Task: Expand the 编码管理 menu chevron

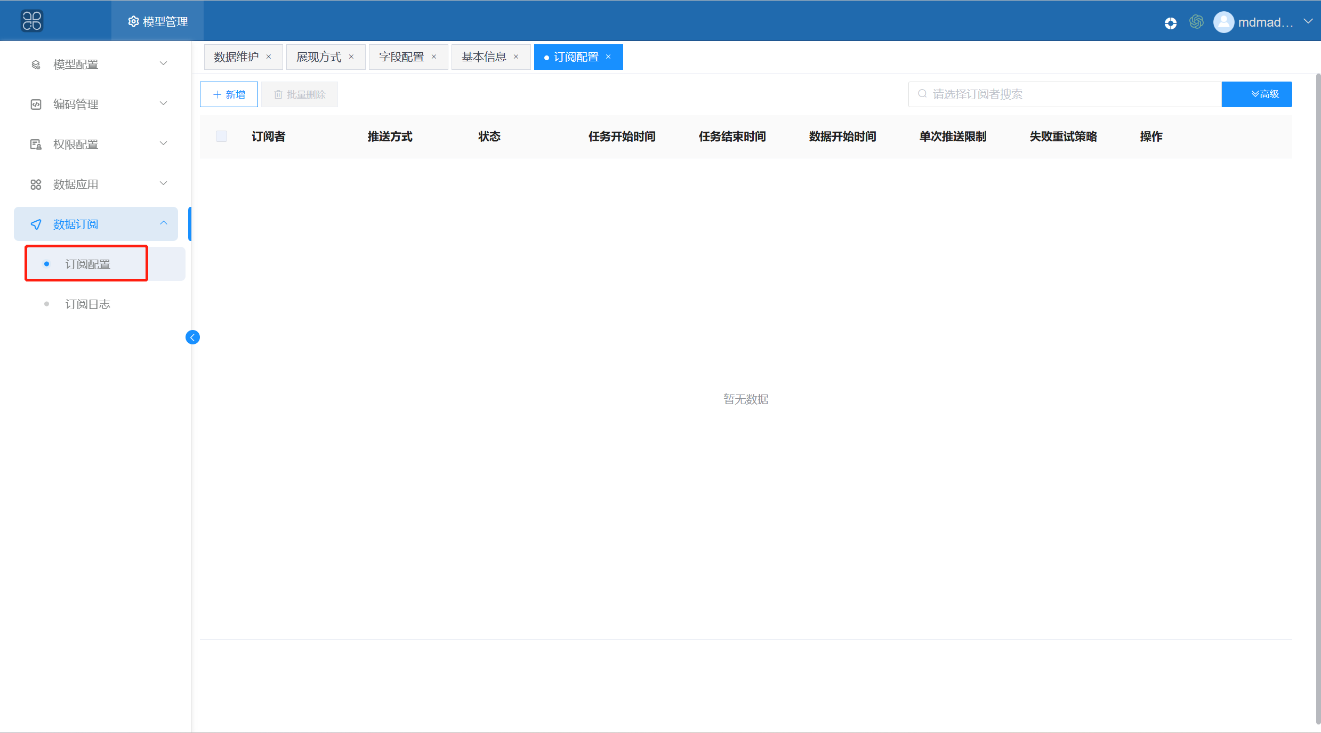Action: [164, 103]
